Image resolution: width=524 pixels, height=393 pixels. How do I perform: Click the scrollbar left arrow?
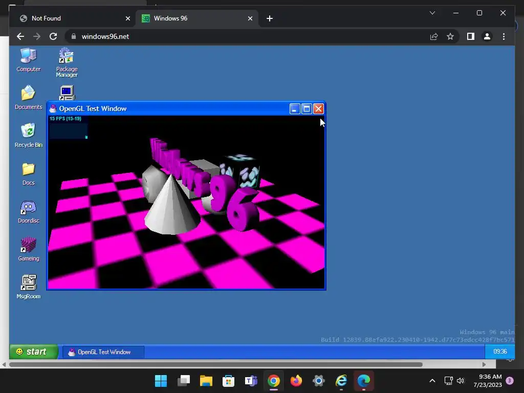pos(4,364)
